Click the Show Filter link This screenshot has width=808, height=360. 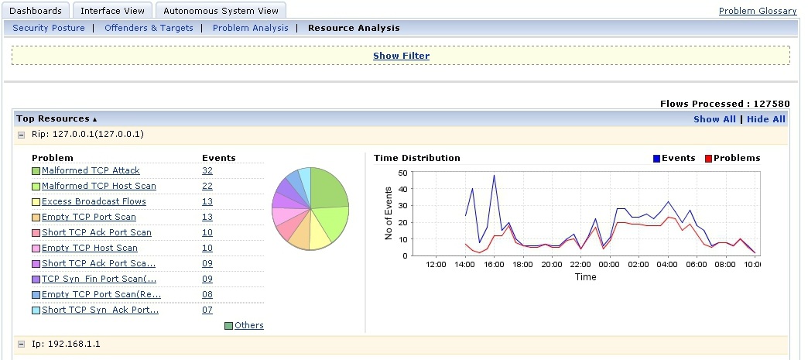click(x=401, y=56)
